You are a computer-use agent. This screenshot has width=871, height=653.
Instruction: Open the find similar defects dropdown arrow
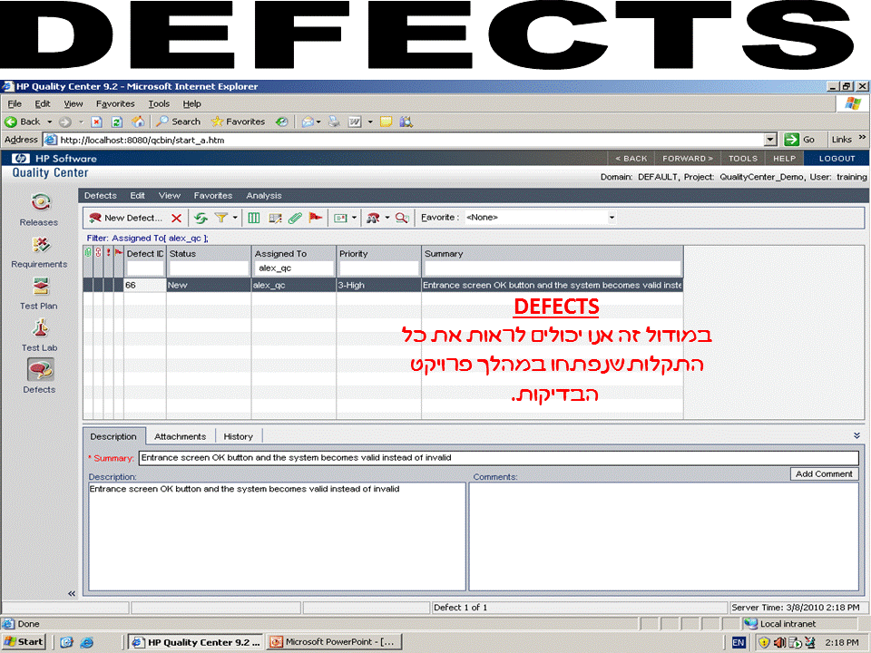click(x=387, y=218)
